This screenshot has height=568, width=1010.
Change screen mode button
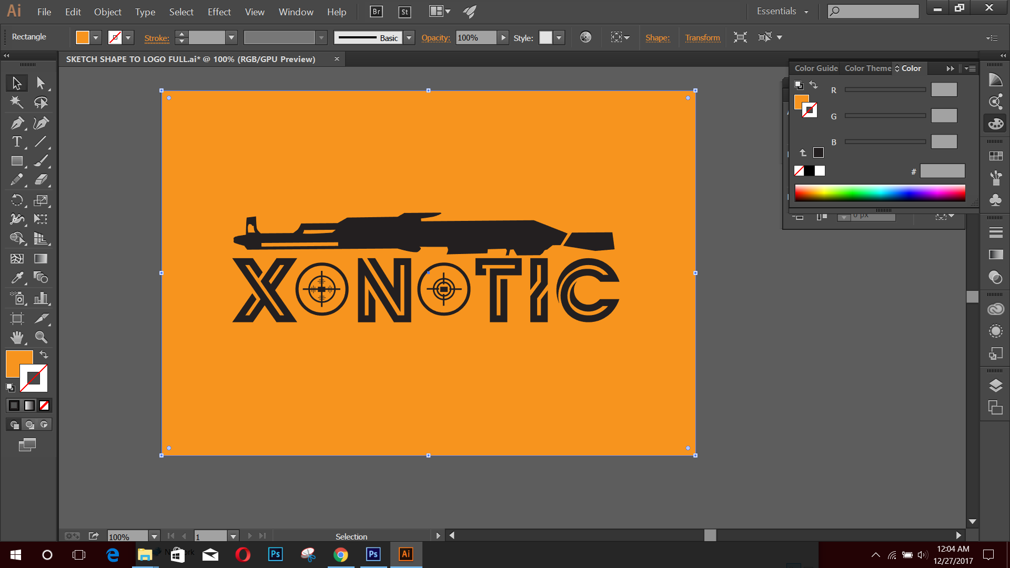click(x=27, y=445)
